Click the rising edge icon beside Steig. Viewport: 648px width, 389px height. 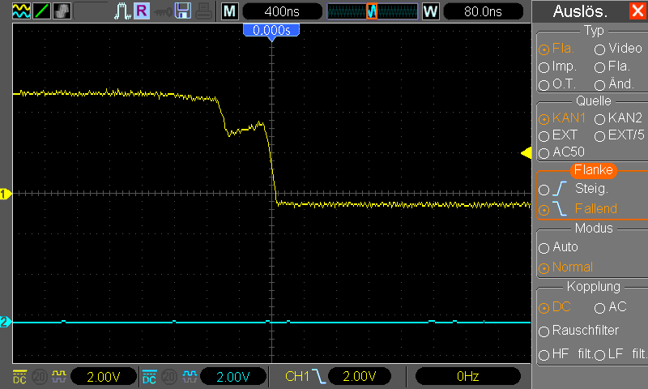click(560, 189)
